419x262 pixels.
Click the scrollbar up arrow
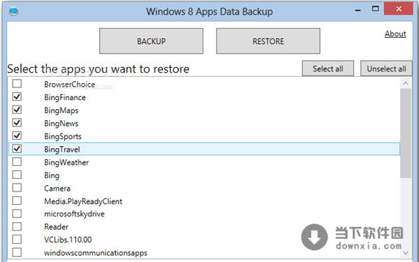[x=406, y=83]
